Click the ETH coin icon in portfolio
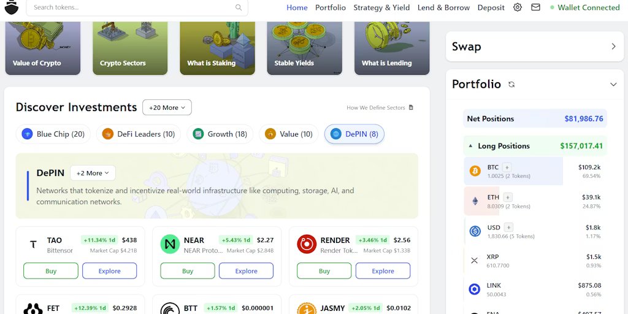 pos(475,201)
